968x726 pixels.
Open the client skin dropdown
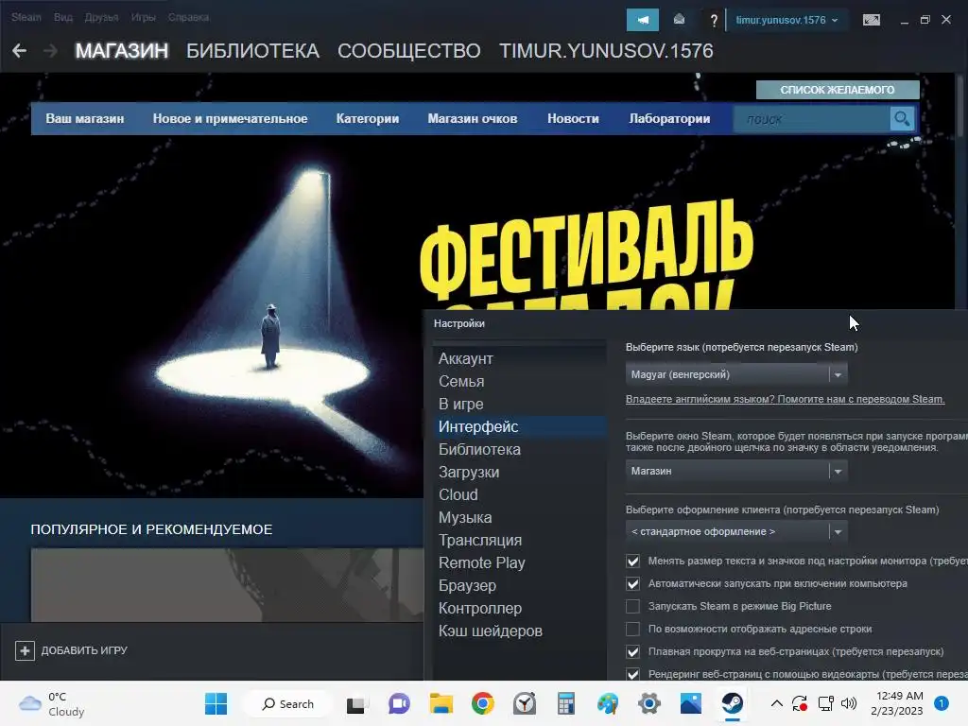(735, 531)
